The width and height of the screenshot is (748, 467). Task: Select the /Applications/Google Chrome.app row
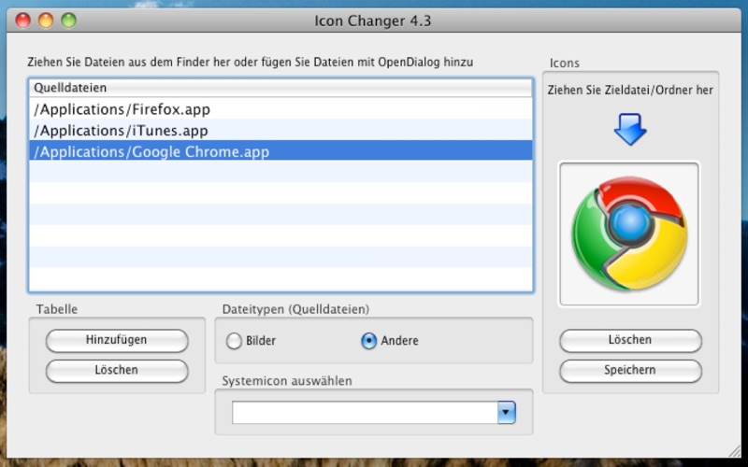click(280, 151)
